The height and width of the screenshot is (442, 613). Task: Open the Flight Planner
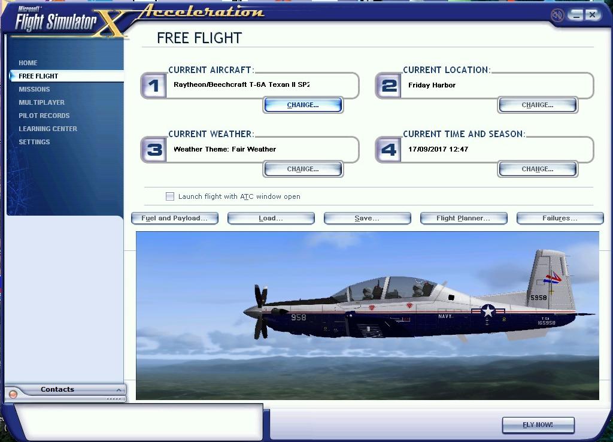pos(464,218)
